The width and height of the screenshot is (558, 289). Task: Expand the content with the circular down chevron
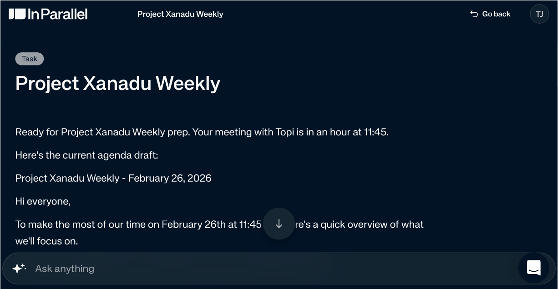(279, 224)
